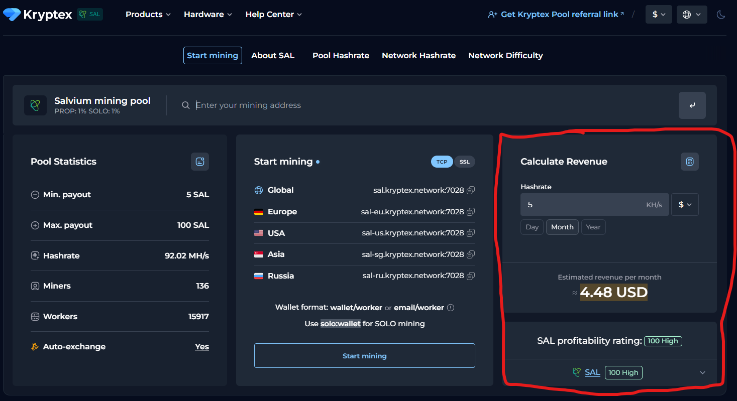The image size is (737, 401).
Task: Click the SAL coin link
Action: click(x=593, y=372)
